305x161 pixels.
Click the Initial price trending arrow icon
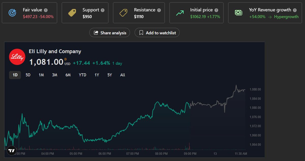click(x=180, y=13)
